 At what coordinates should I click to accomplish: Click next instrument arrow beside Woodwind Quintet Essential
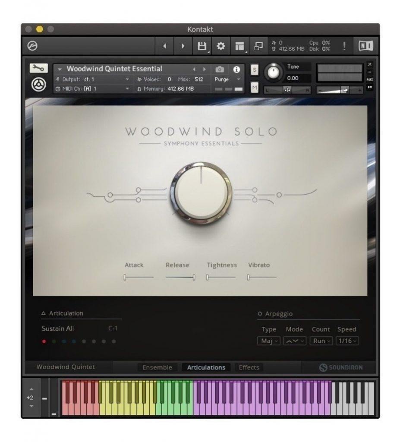click(205, 69)
